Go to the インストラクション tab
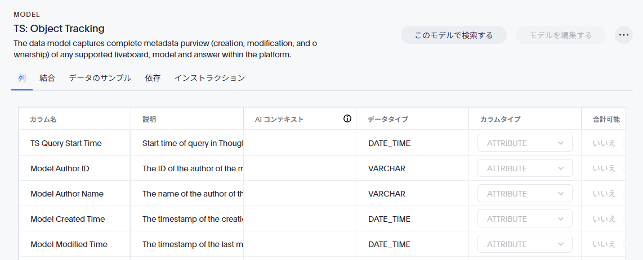This screenshot has width=643, height=260. click(209, 78)
